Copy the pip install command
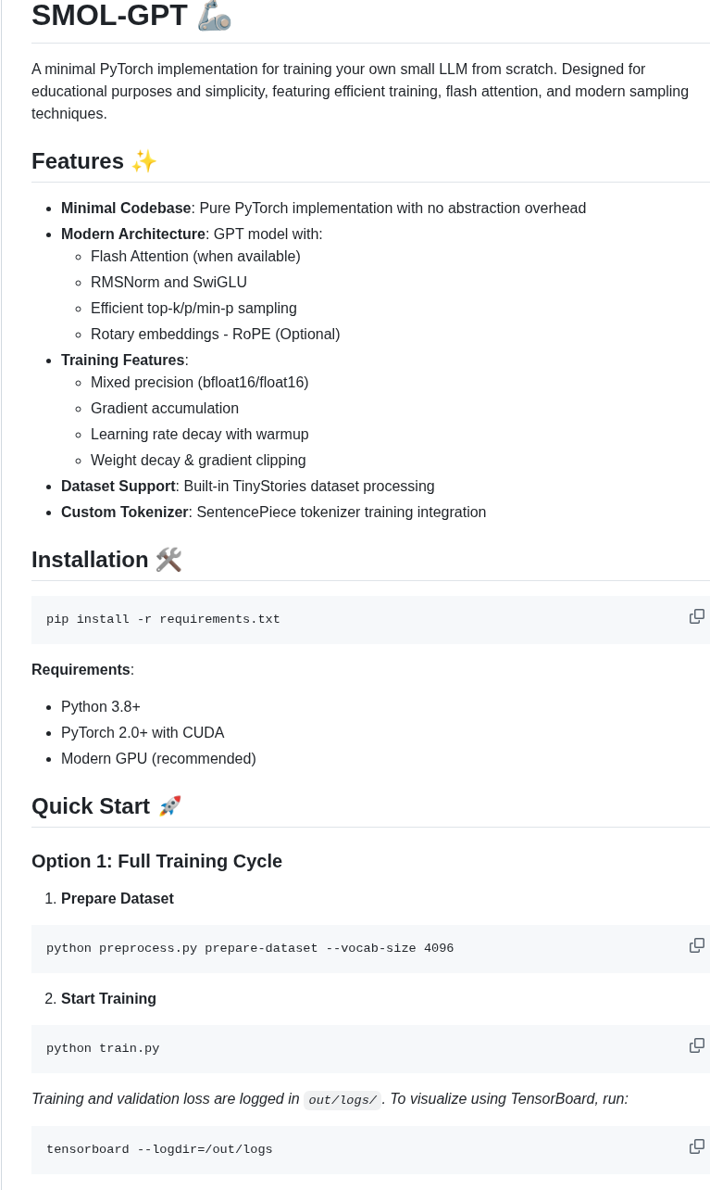 (x=696, y=616)
